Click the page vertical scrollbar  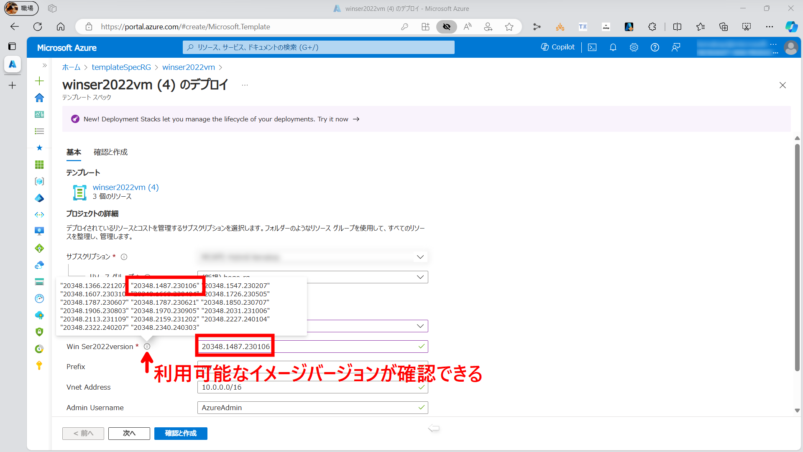click(797, 257)
